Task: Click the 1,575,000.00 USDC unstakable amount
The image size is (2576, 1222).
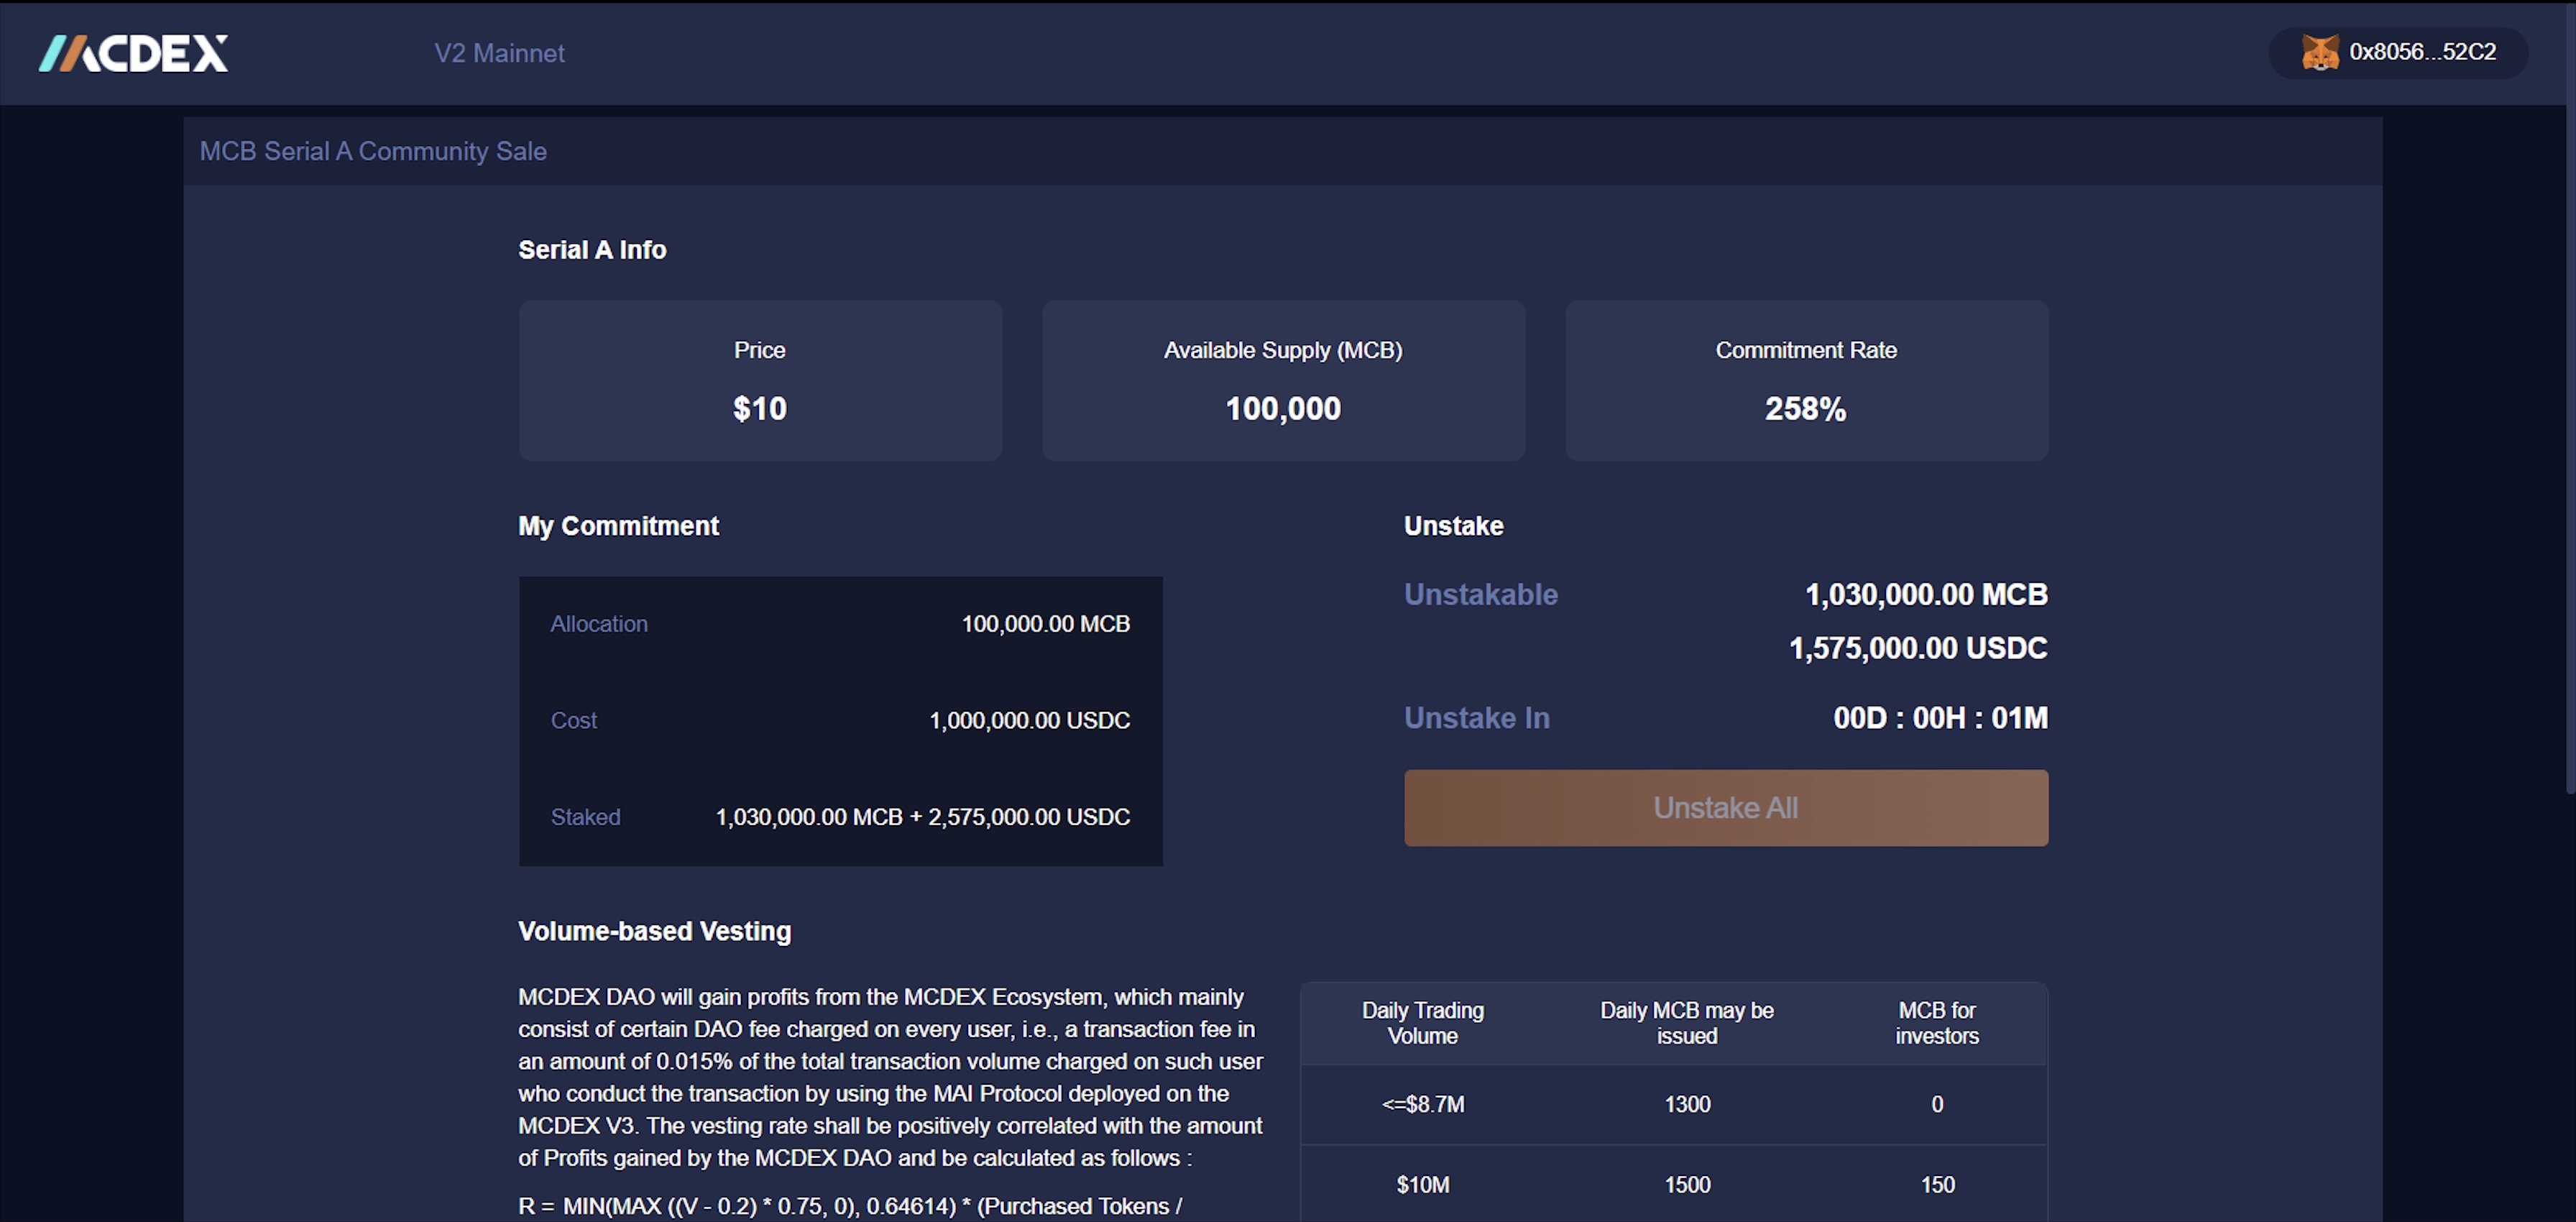Action: click(x=1918, y=649)
